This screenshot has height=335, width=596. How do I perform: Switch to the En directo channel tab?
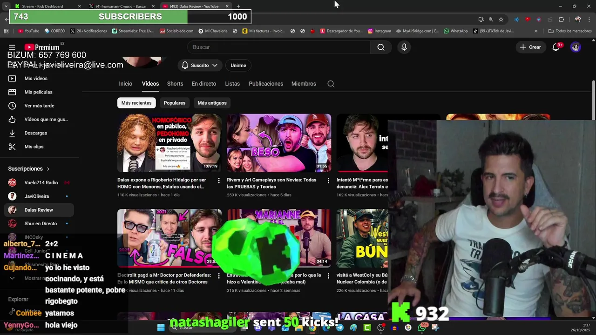[x=204, y=84]
